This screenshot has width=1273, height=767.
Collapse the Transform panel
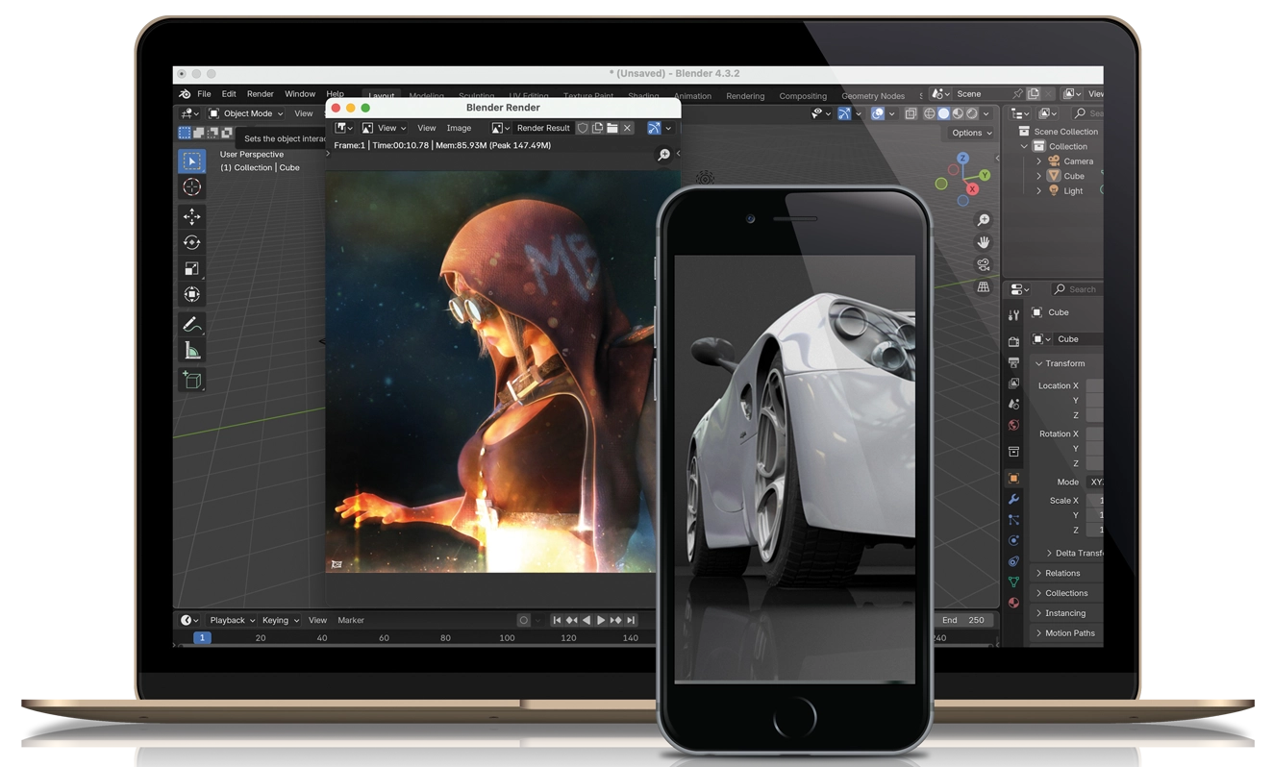(x=1038, y=363)
